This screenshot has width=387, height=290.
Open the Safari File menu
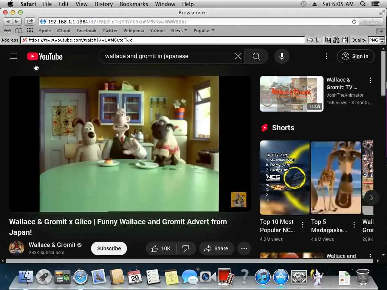click(47, 4)
